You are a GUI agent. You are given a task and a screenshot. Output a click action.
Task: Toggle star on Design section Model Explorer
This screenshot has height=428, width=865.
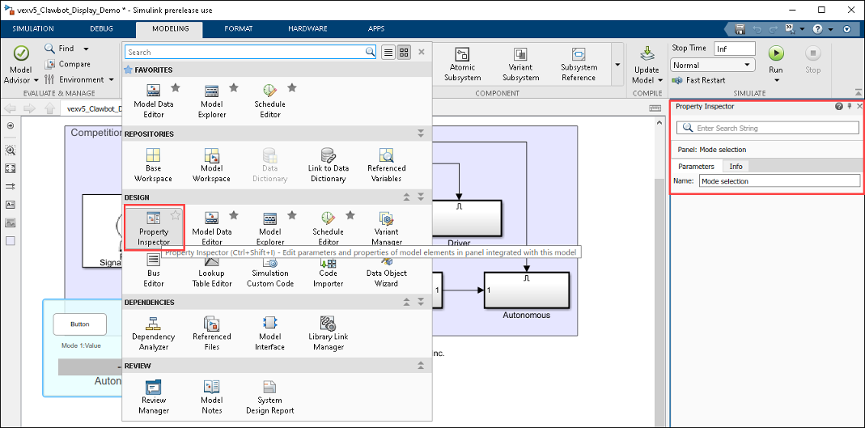pos(292,215)
